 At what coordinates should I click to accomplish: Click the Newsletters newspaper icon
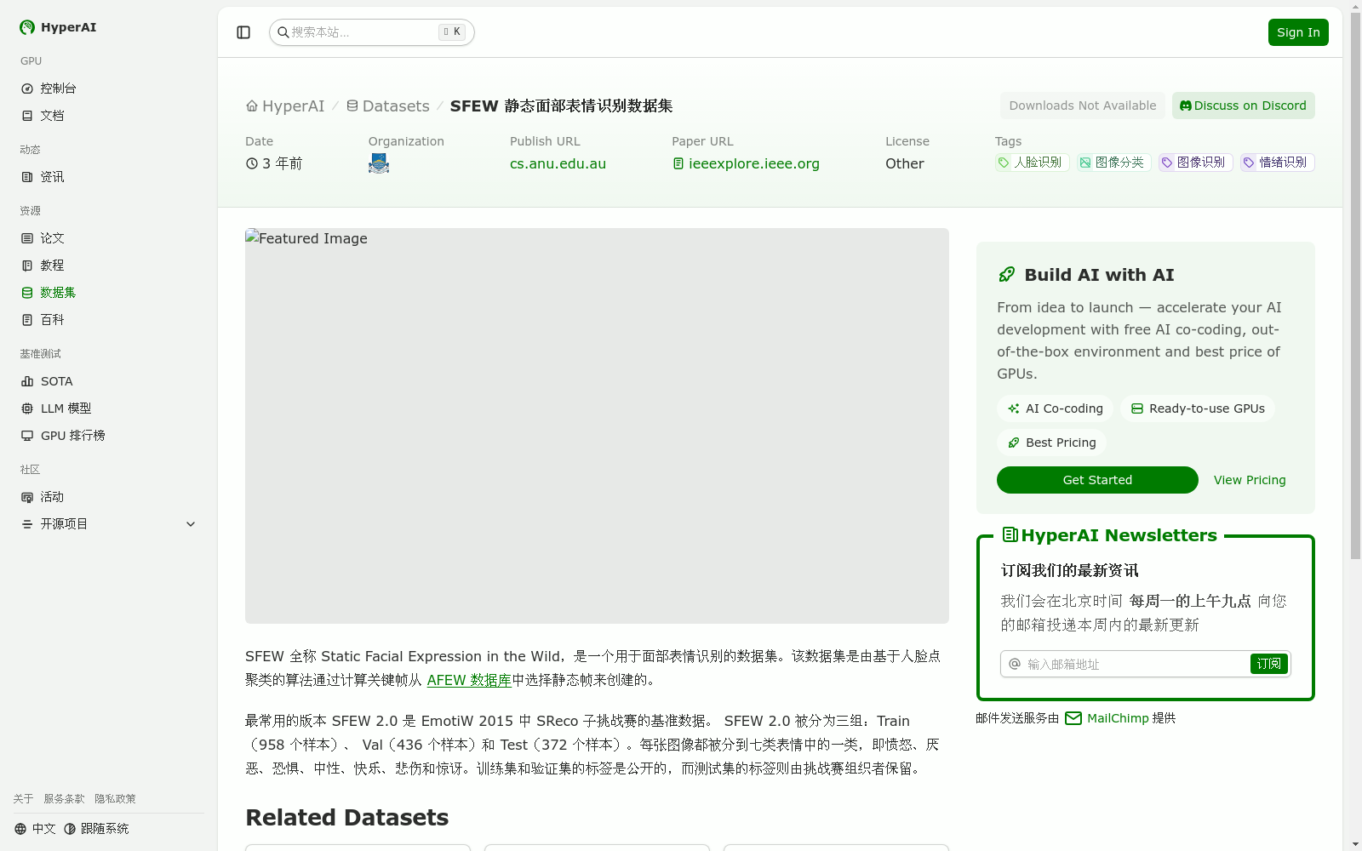(x=1010, y=534)
